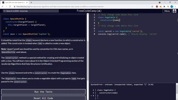Reload the freeCodeCamp page
Screen dimensions: 178x100
pos(10,7)
